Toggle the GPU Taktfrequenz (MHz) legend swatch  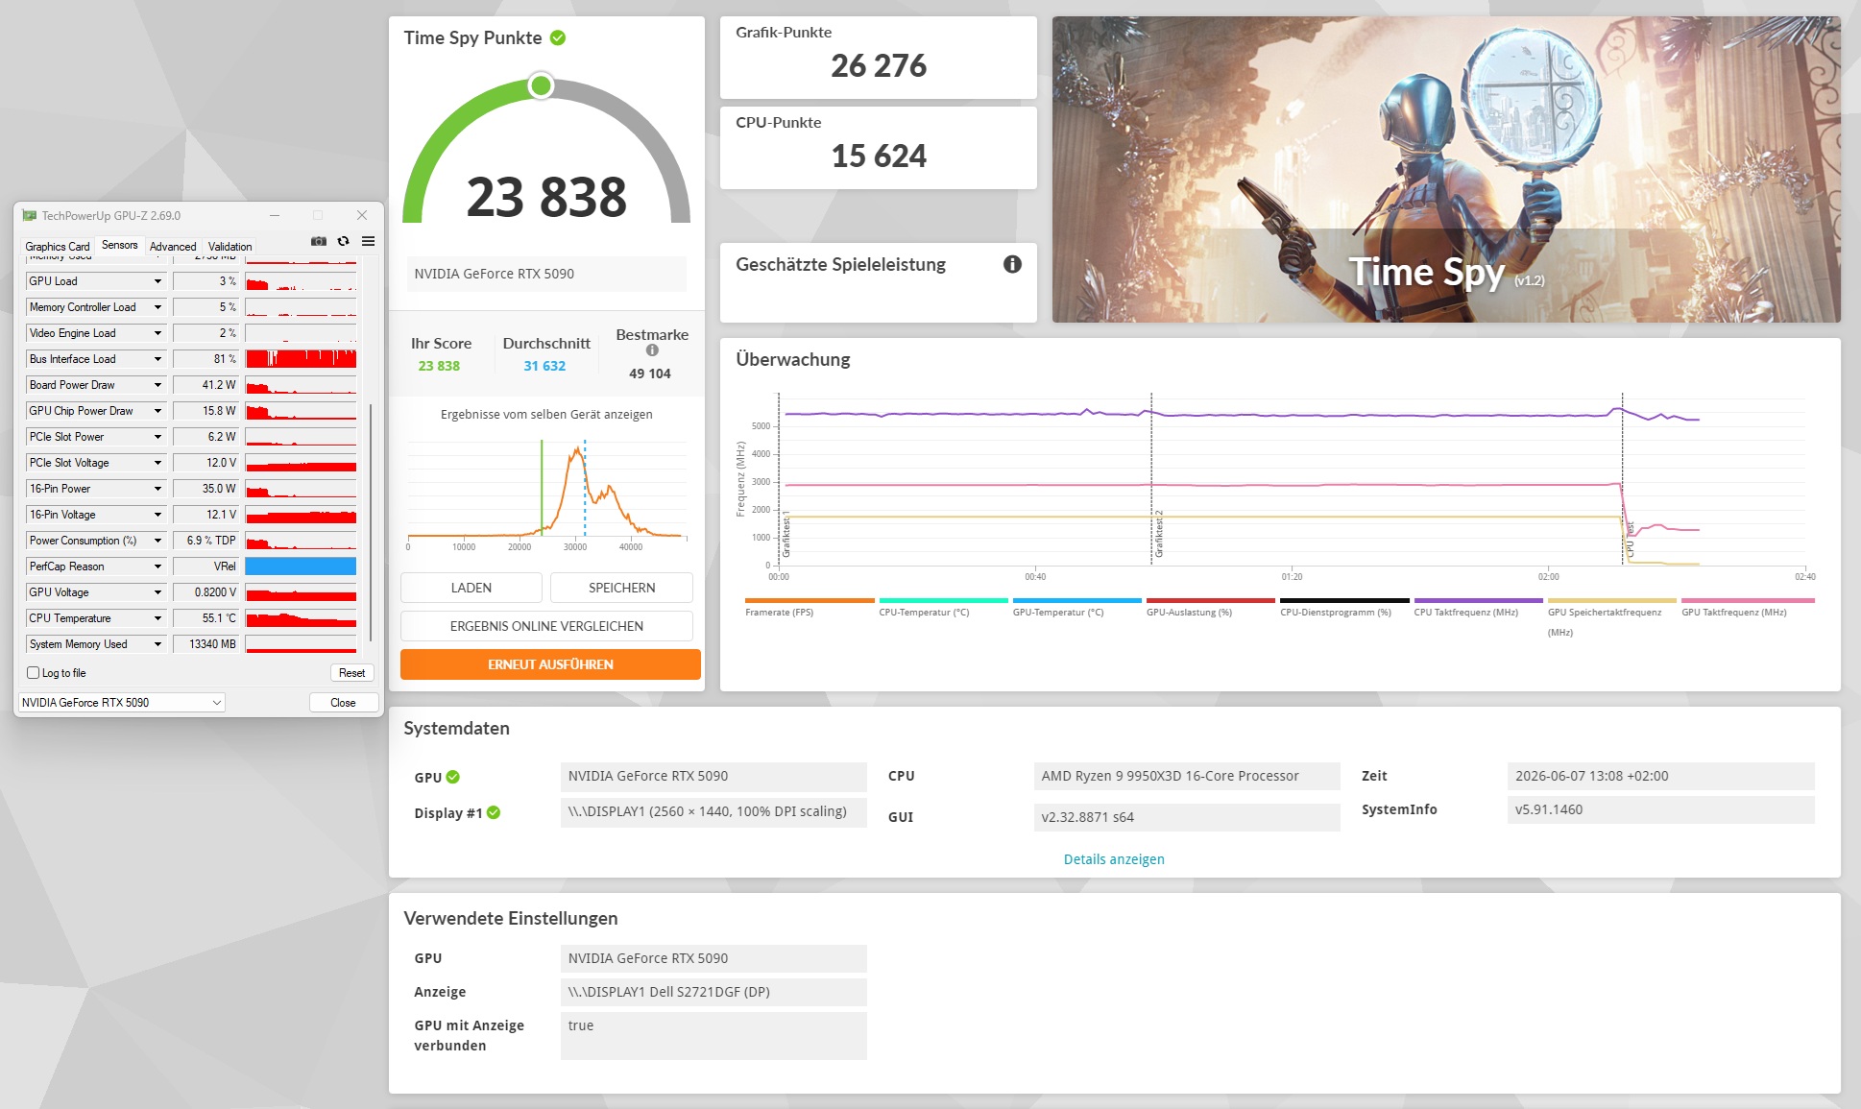coord(1748,601)
